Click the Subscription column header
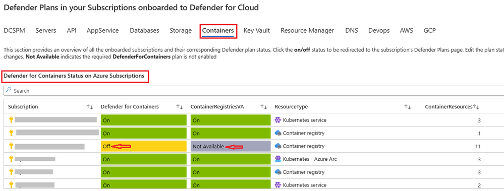This screenshot has height=191, width=504. tap(23, 106)
